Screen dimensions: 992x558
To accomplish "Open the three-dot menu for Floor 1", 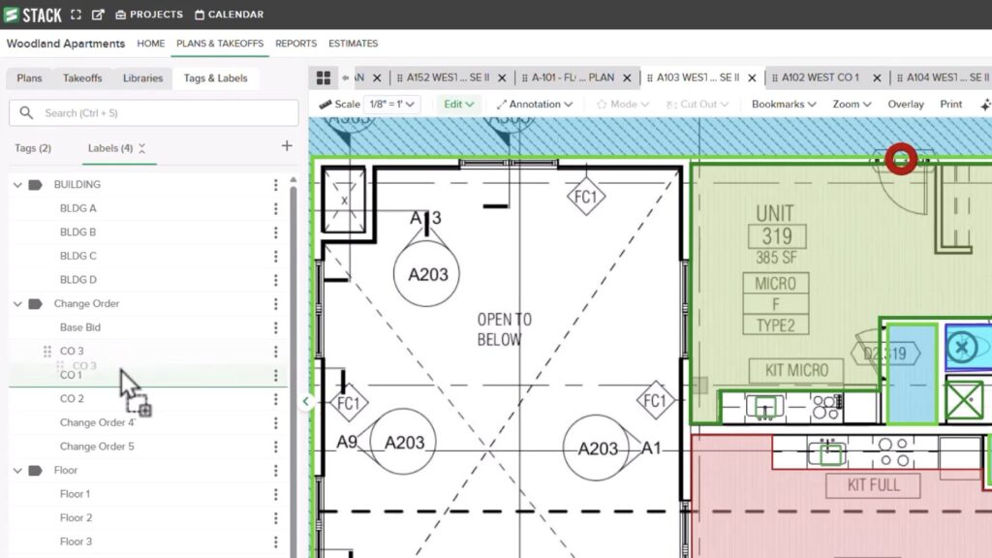I will pos(275,494).
